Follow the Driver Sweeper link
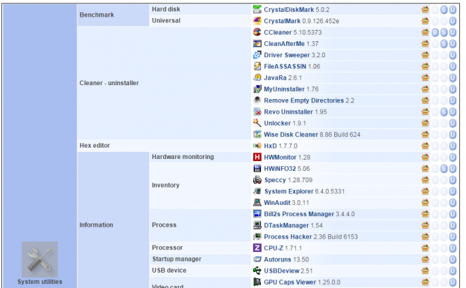466x288 pixels. point(285,55)
